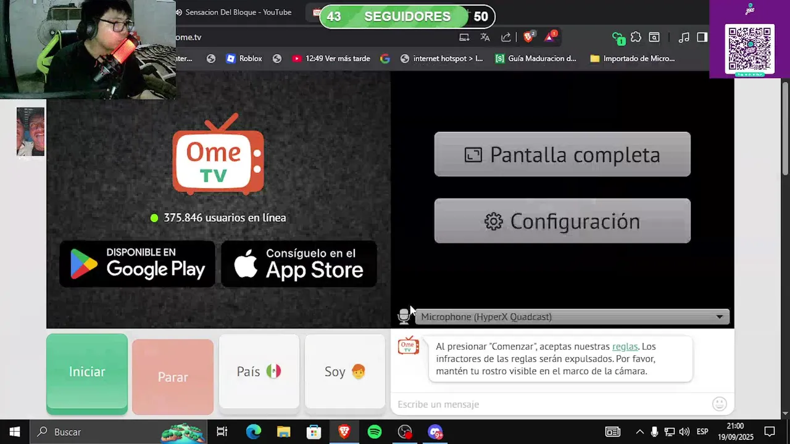Open the App Store download badge
The height and width of the screenshot is (444, 790).
tap(299, 264)
